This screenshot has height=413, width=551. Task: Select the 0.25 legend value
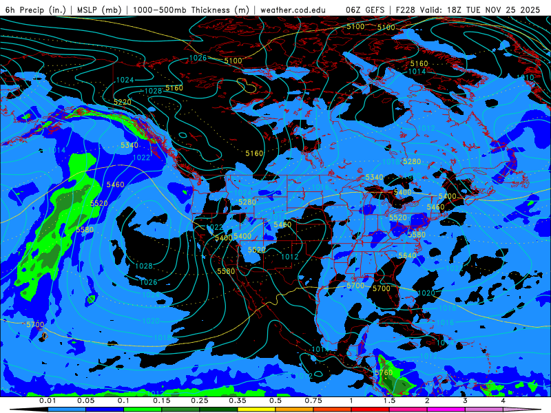pyautogui.click(x=200, y=401)
